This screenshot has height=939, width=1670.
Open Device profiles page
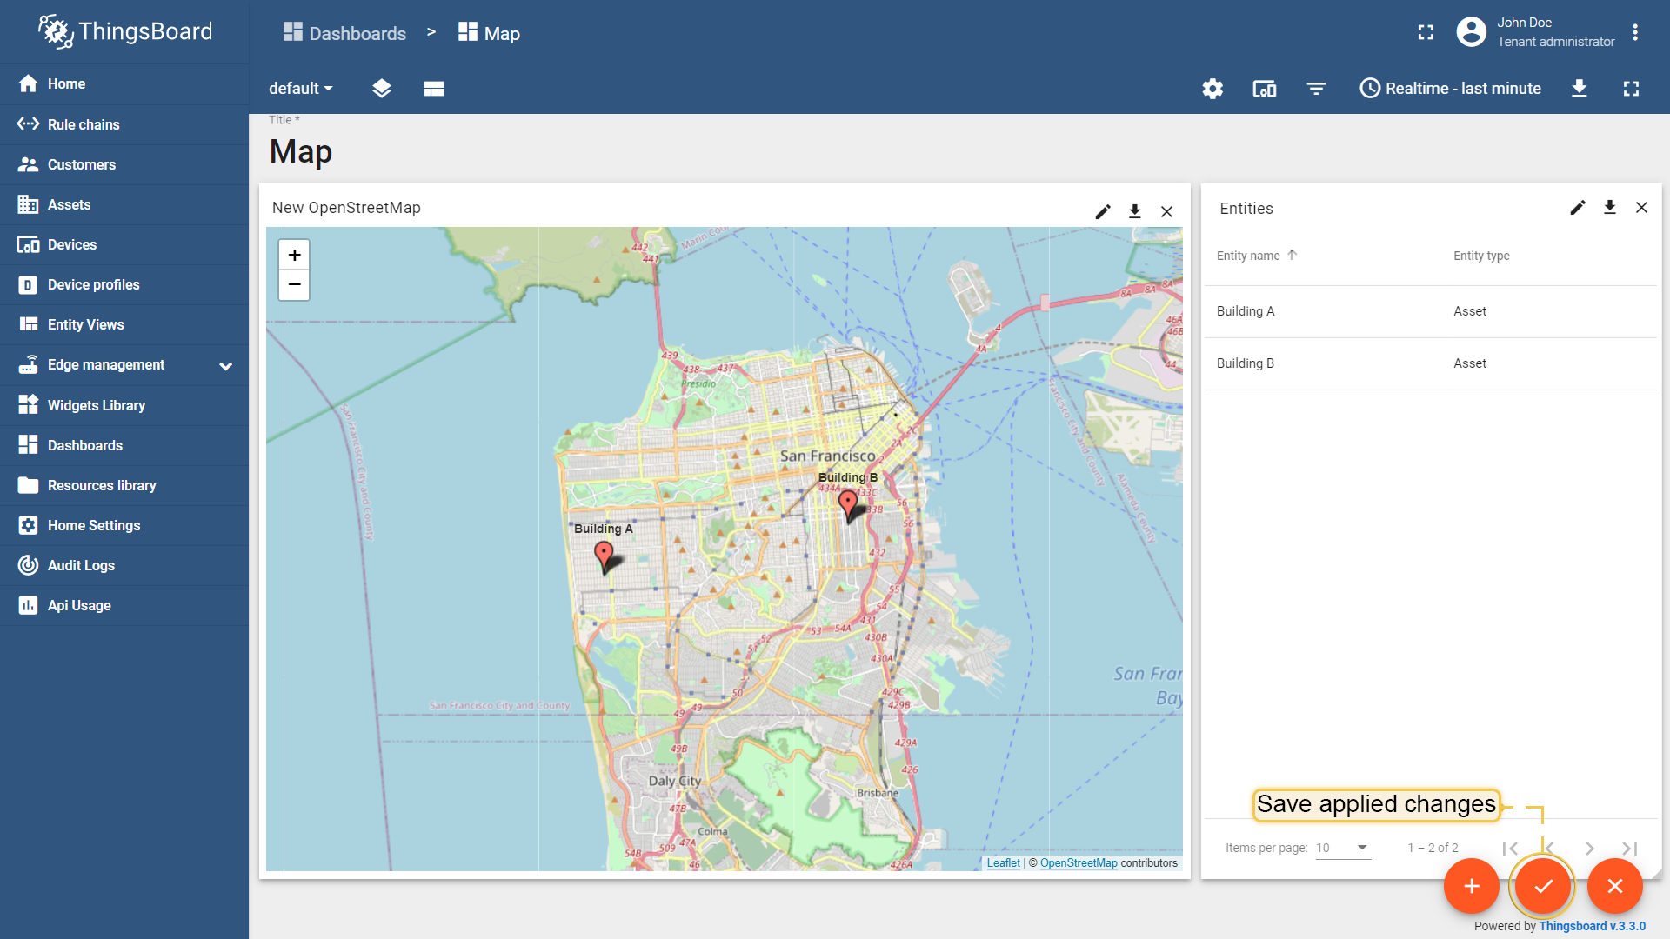[124, 284]
